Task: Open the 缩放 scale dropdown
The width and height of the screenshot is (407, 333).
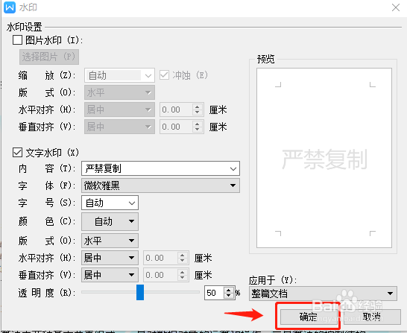Action: (119, 75)
